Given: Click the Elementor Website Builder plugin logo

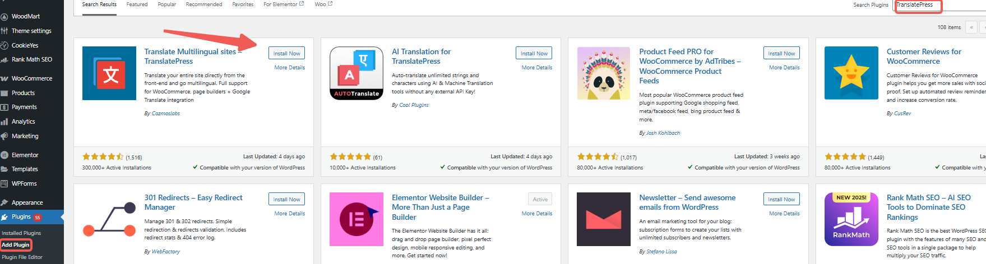Looking at the screenshot, I should coord(357,219).
